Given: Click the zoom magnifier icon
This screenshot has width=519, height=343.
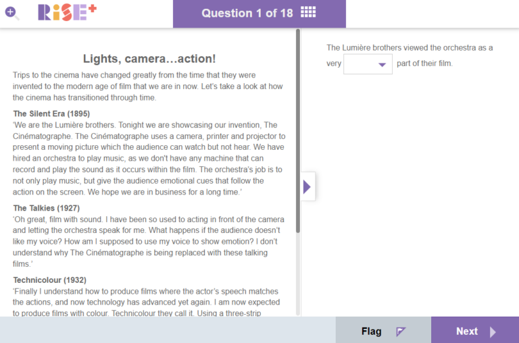Looking at the screenshot, I should pos(12,13).
